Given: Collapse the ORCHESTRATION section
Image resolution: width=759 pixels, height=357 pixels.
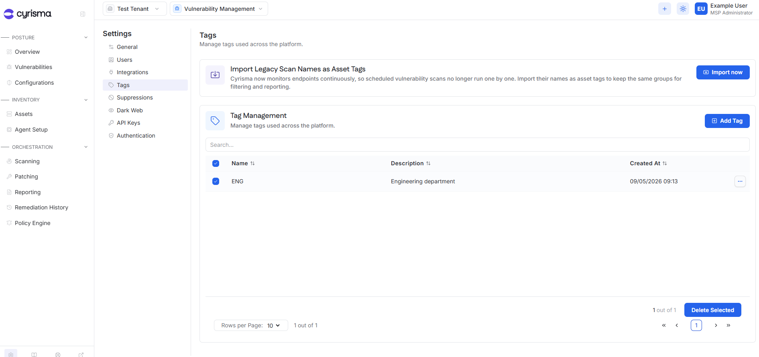Looking at the screenshot, I should 86,147.
